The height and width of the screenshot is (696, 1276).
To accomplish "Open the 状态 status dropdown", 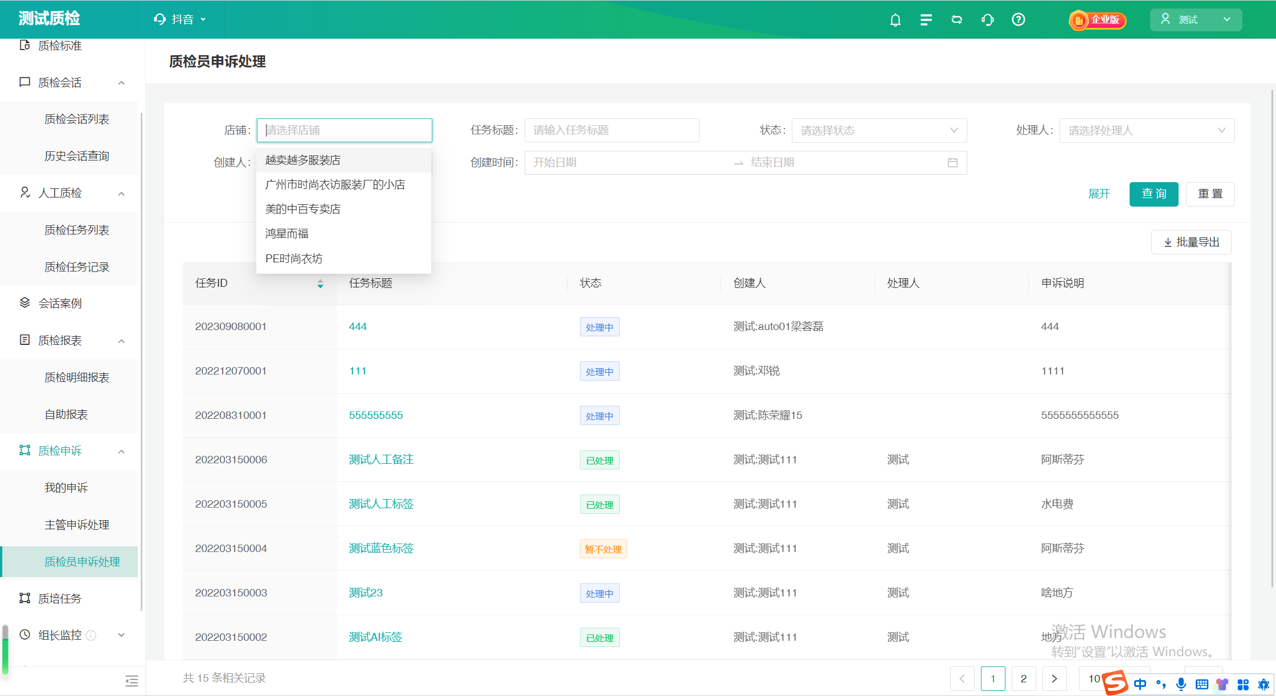I will click(x=879, y=130).
